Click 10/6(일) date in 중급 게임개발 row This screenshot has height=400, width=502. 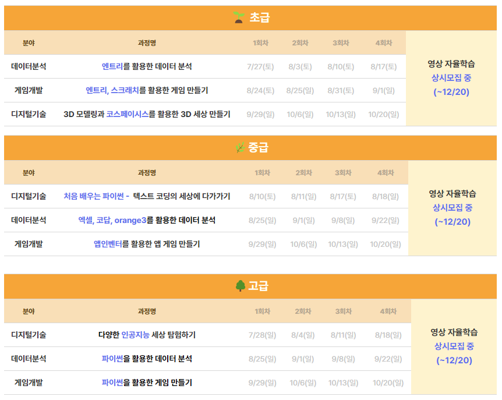pyautogui.click(x=303, y=245)
